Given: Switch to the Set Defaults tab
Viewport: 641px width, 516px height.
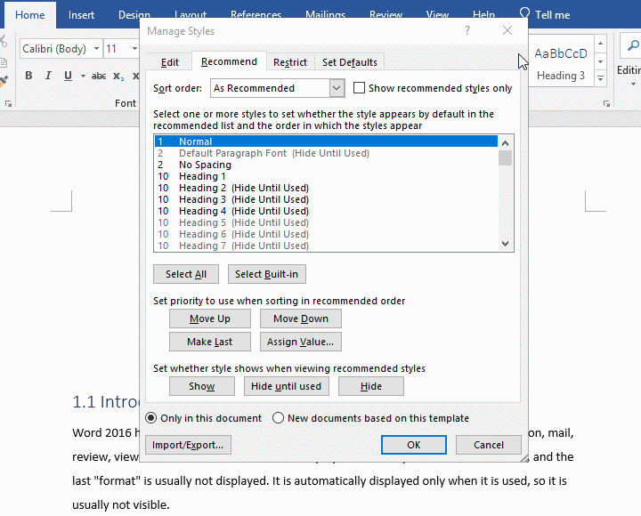Looking at the screenshot, I should click(350, 62).
